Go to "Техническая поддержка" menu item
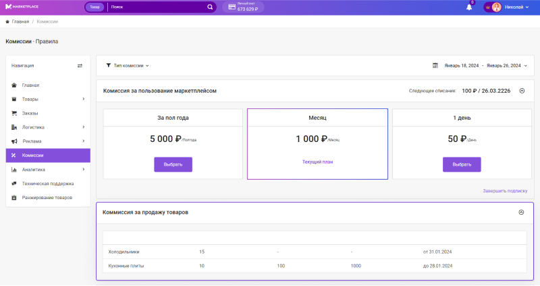This screenshot has width=540, height=286. (47, 183)
